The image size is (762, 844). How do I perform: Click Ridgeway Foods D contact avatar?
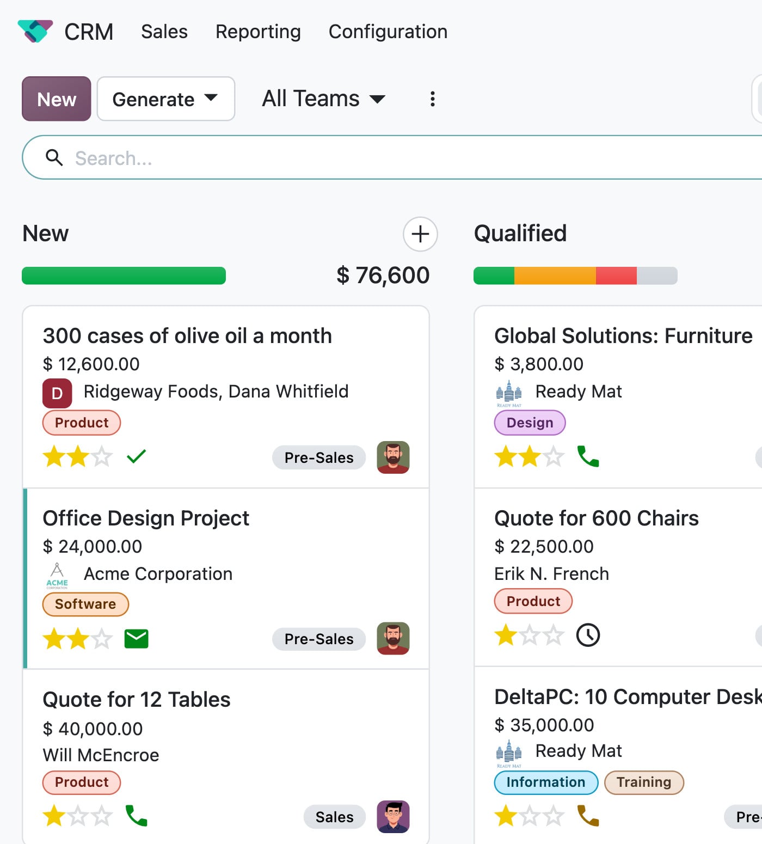57,393
